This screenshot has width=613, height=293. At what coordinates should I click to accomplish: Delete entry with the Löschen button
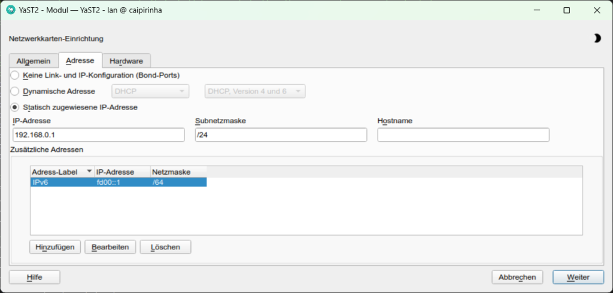pos(165,247)
